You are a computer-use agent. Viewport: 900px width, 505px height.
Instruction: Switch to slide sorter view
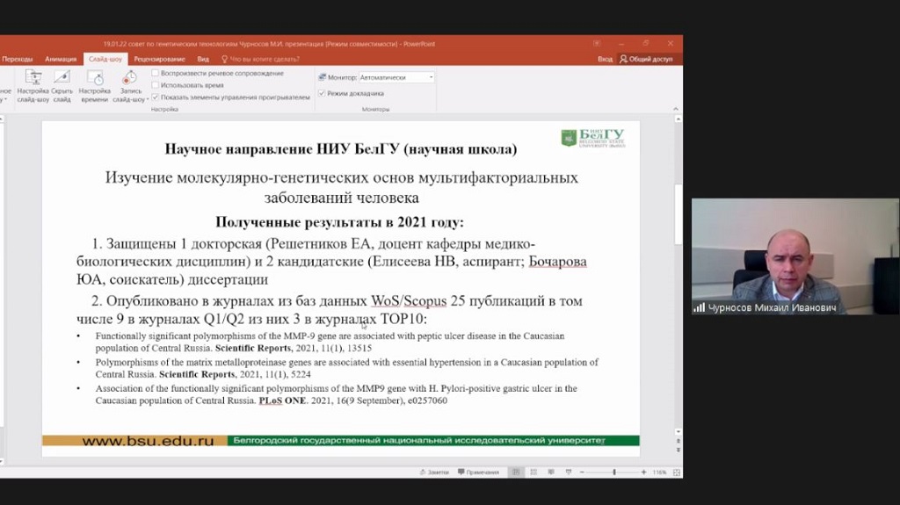point(533,472)
